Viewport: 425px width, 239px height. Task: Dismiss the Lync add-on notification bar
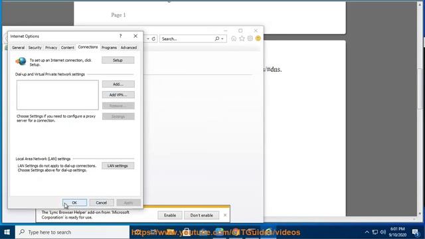click(225, 215)
